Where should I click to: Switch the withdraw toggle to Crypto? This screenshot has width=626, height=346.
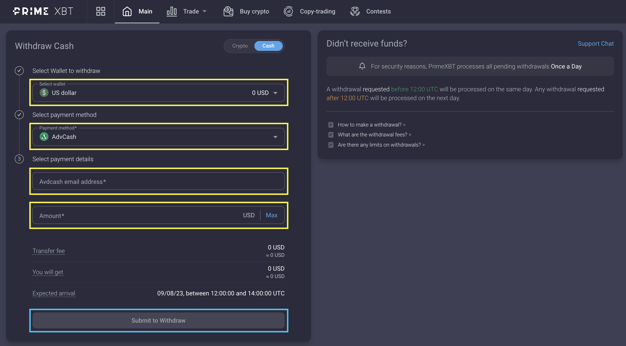240,46
